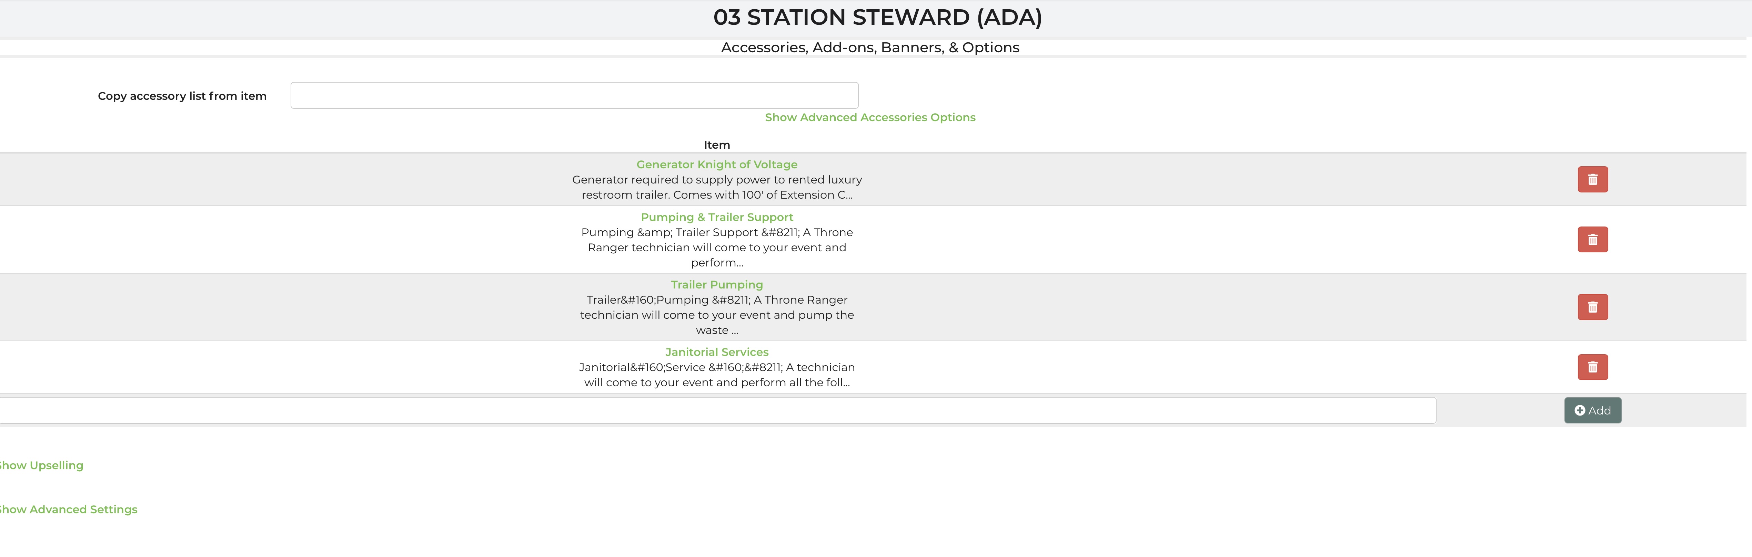Image resolution: width=1752 pixels, height=557 pixels.
Task: Delete the Generator Knight of Voltage accessory
Action: click(x=1592, y=179)
